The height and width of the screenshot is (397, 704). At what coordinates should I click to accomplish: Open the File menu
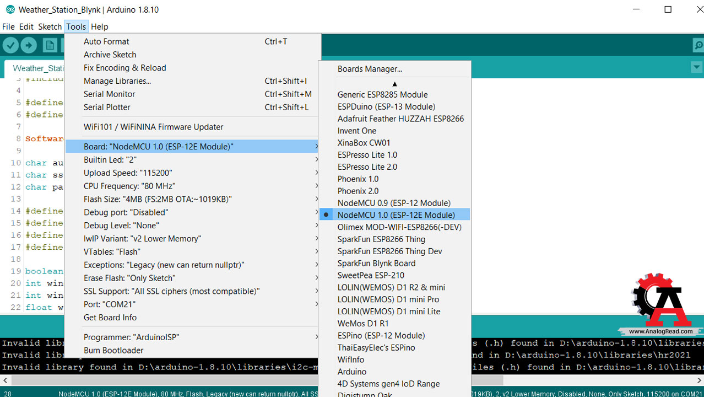(x=8, y=26)
